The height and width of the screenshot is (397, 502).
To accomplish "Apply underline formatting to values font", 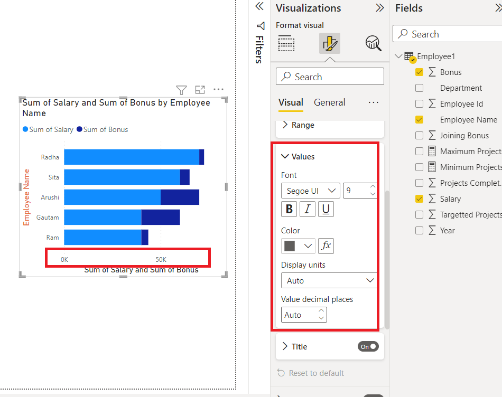I will click(326, 209).
